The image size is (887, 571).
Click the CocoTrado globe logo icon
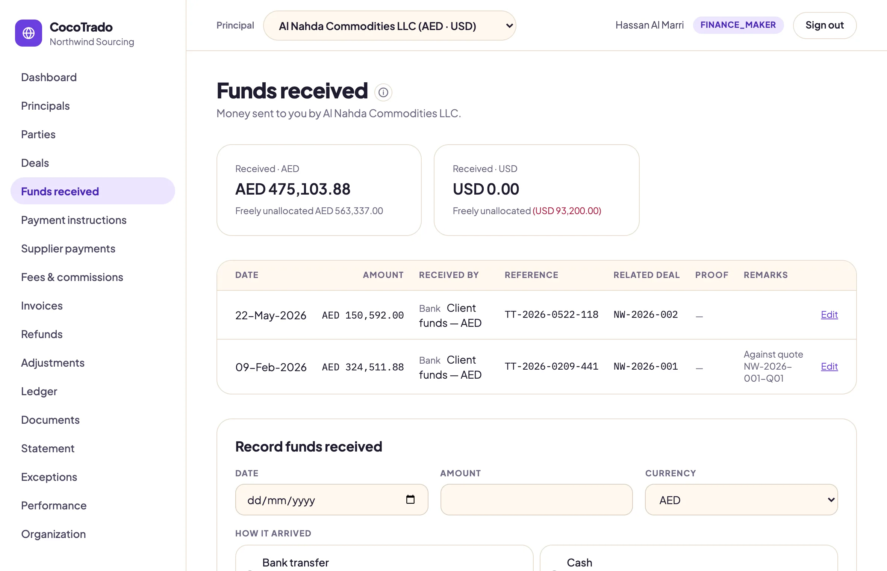click(x=29, y=33)
